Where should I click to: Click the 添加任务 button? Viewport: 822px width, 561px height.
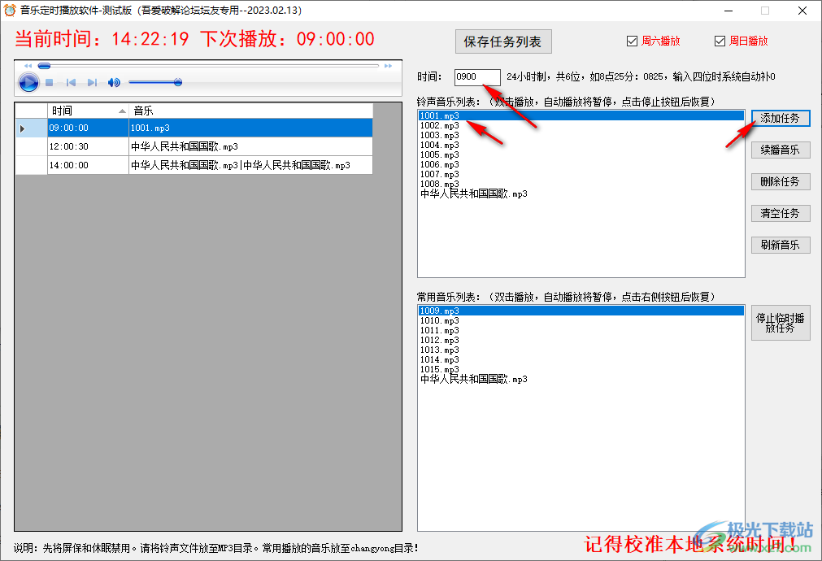coord(781,118)
